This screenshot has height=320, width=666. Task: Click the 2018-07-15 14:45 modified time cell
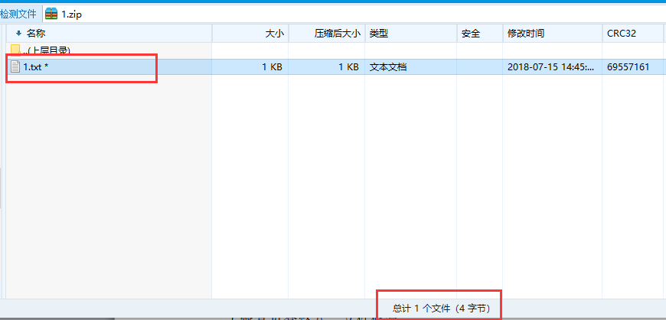click(x=550, y=67)
